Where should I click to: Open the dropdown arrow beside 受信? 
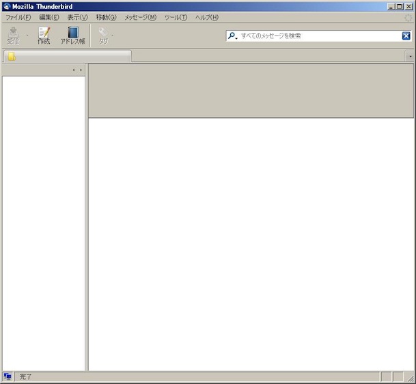tap(27, 36)
